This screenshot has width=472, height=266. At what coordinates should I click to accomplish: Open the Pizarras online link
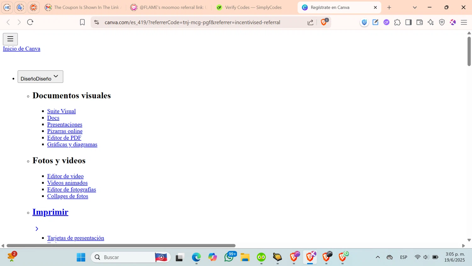click(x=65, y=131)
